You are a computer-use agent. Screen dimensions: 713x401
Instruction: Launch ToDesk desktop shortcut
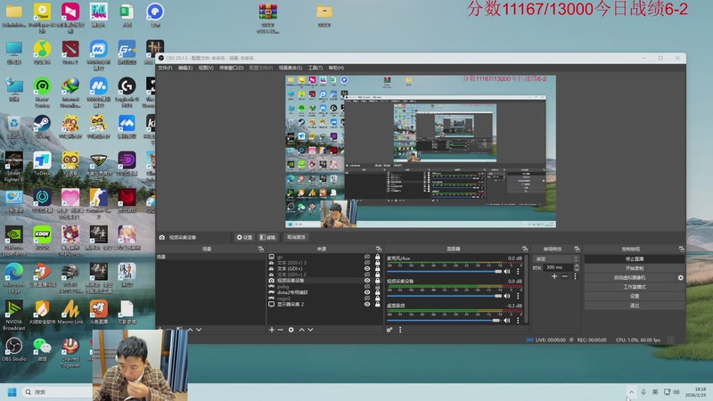(x=42, y=164)
